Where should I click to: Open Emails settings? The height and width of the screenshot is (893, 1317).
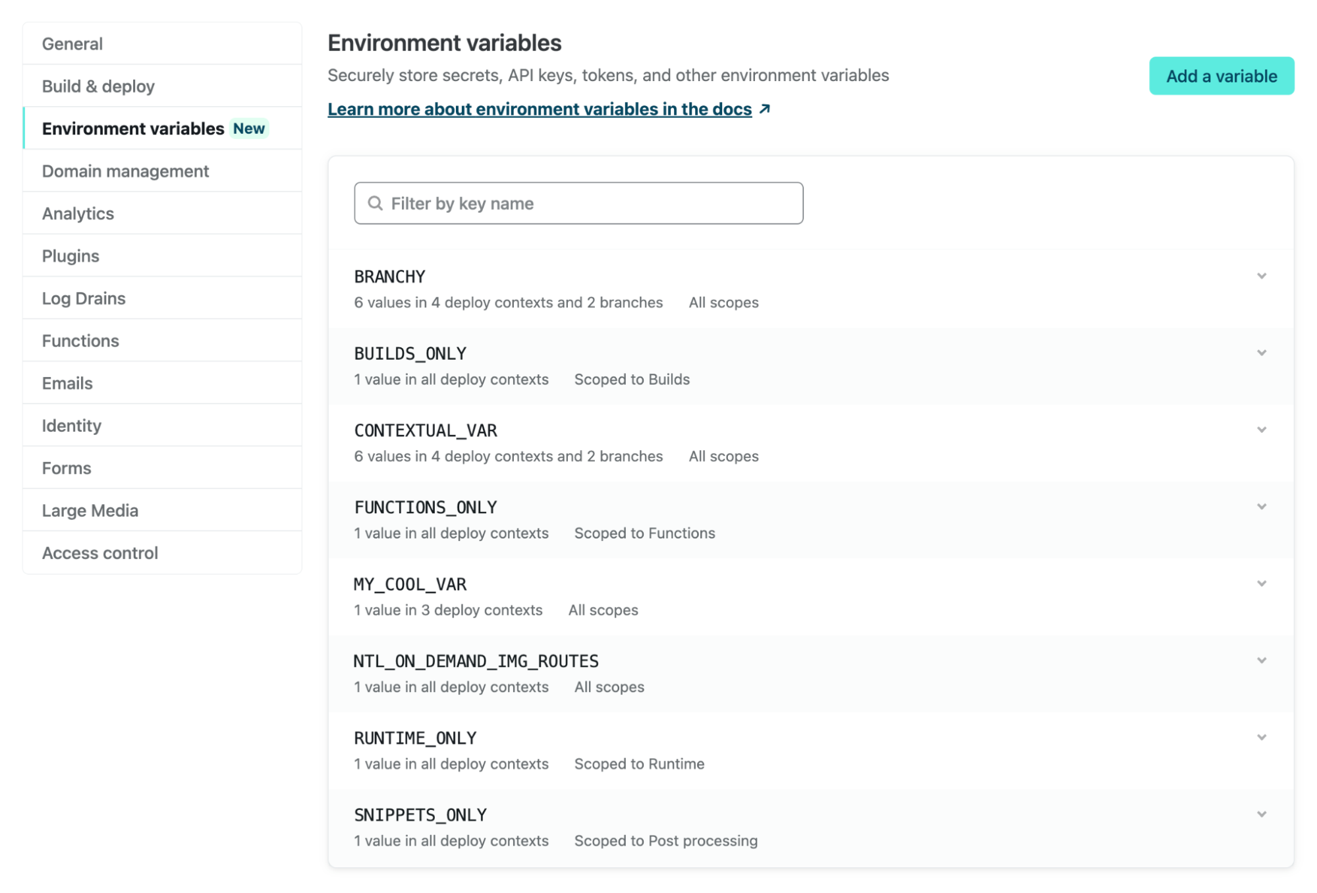click(162, 383)
